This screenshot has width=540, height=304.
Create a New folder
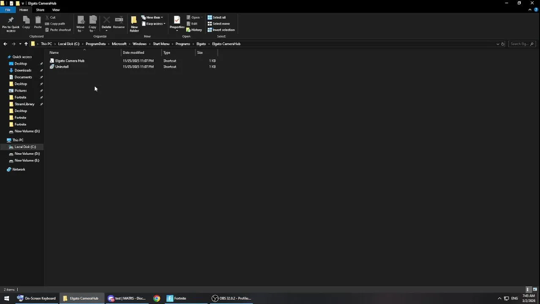(134, 24)
